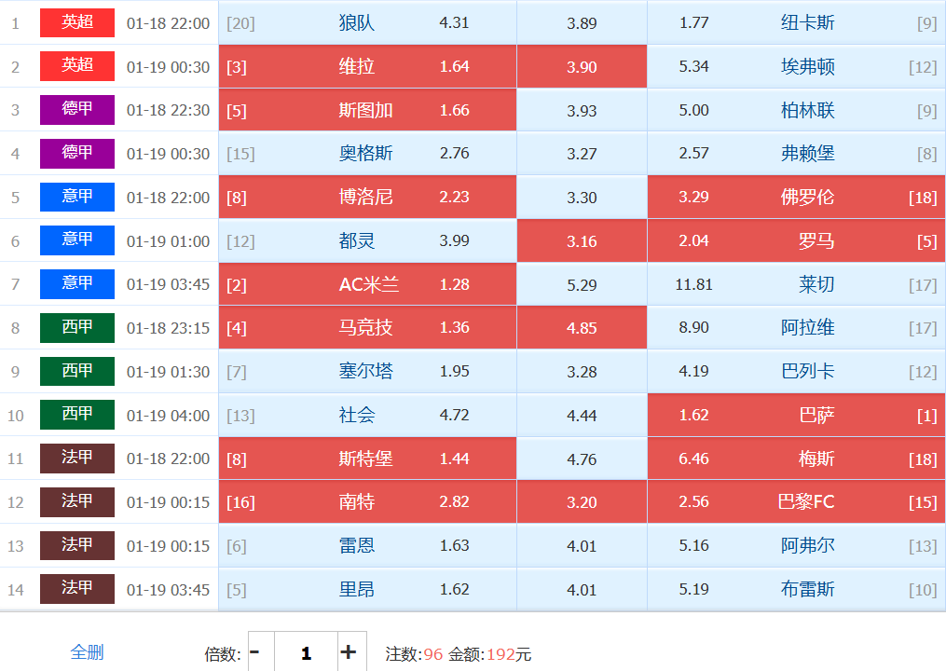
Task: Deselect 维拉 home win odds 1.64
Action: 367,67
